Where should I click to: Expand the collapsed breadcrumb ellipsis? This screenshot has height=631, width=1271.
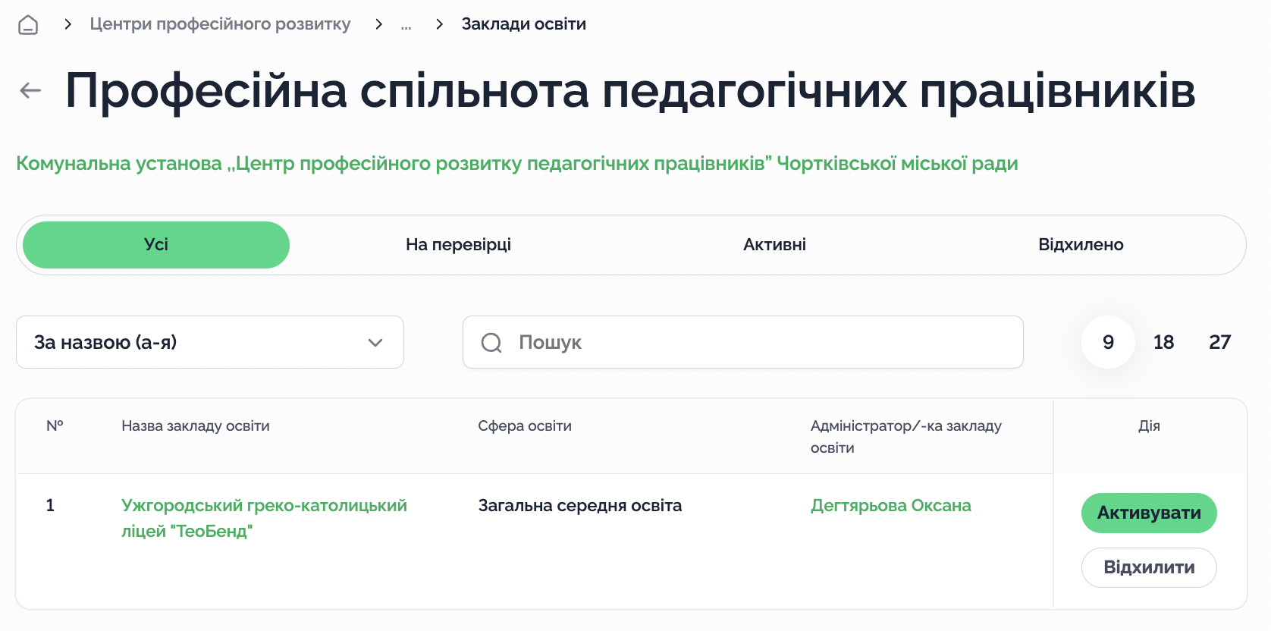coord(406,25)
